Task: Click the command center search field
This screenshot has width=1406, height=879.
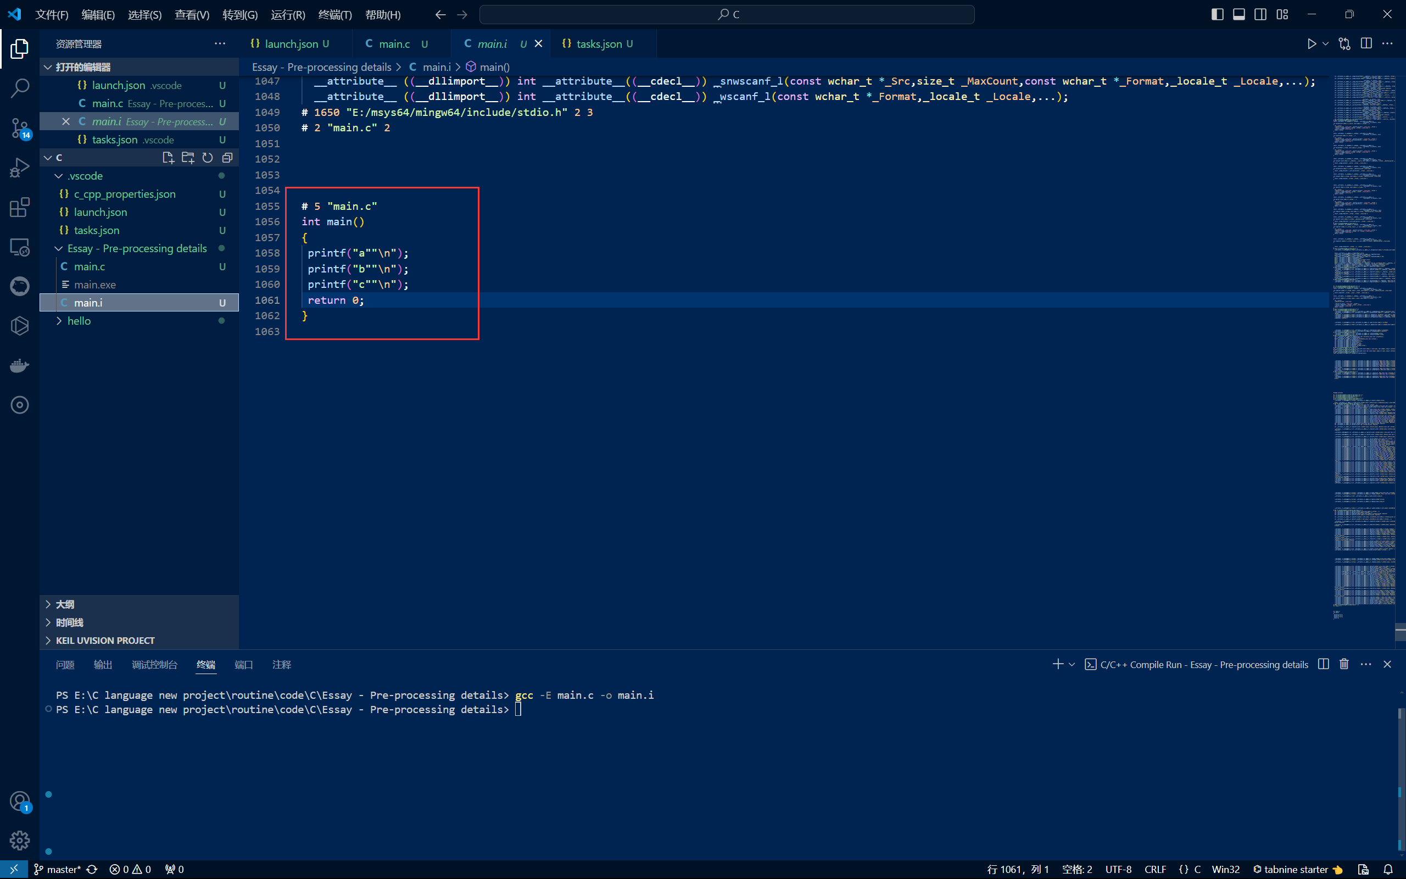Action: 727,14
